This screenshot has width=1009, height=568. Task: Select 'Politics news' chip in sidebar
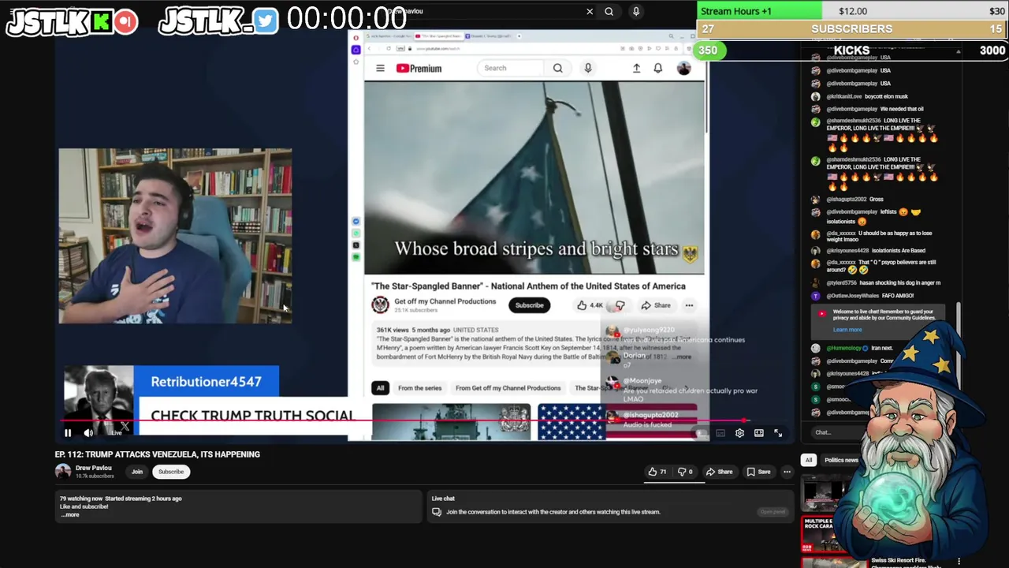point(841,460)
